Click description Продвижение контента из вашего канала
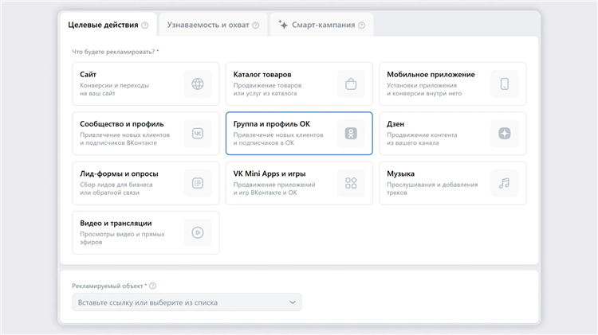Image resolution: width=598 pixels, height=335 pixels. 422,139
